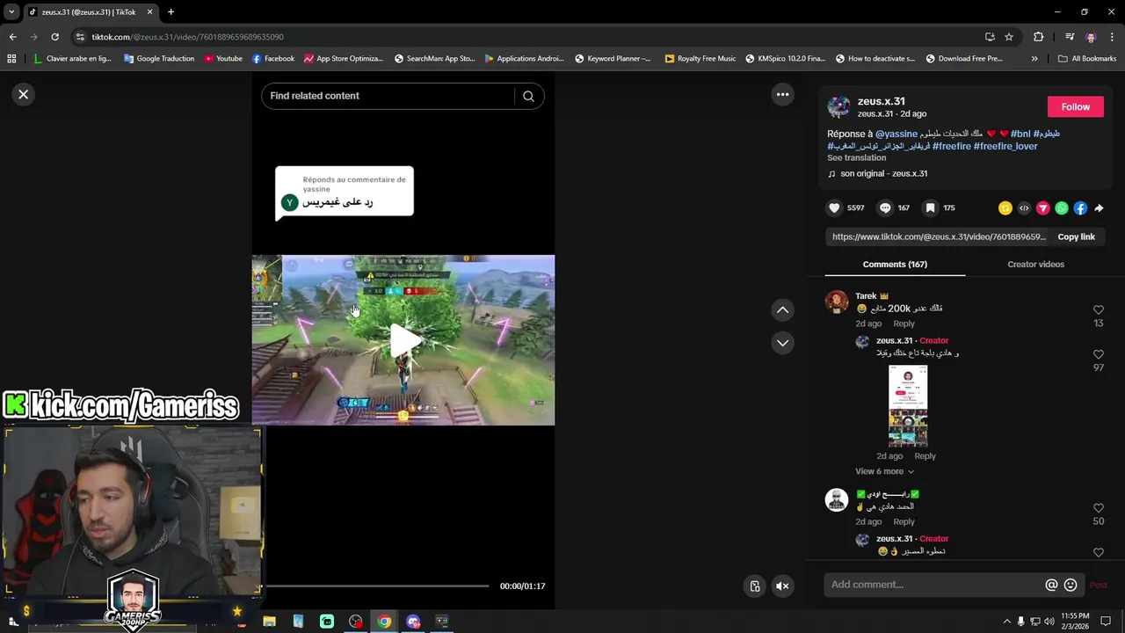Click See translation link

pos(856,158)
